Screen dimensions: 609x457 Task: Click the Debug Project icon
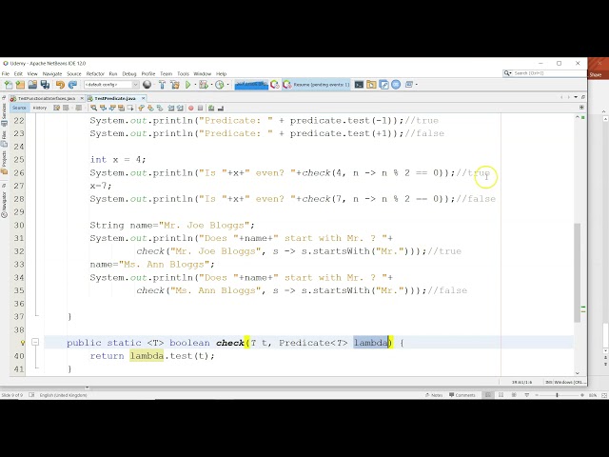[x=203, y=85]
